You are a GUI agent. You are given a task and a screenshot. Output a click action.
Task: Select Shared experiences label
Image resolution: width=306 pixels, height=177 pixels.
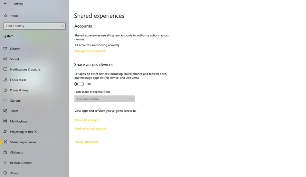[23, 142]
